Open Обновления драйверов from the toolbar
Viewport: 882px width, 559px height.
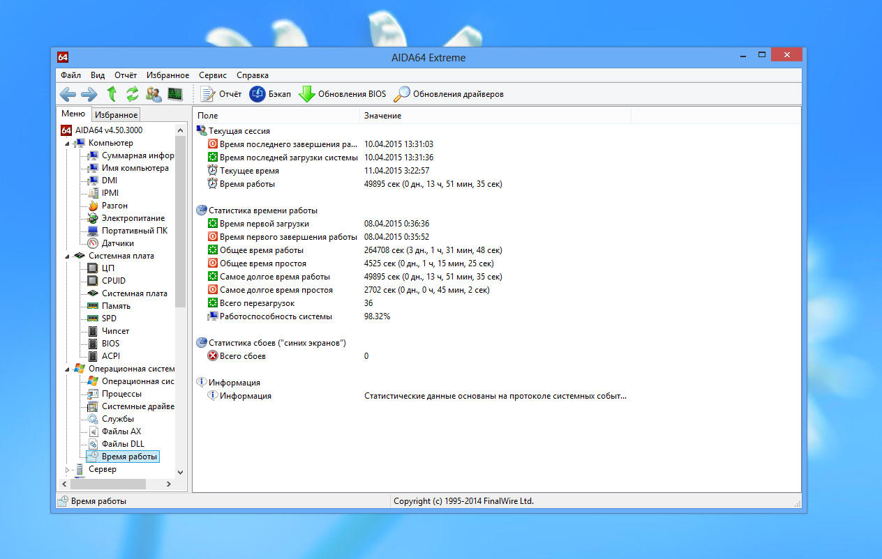[x=448, y=94]
